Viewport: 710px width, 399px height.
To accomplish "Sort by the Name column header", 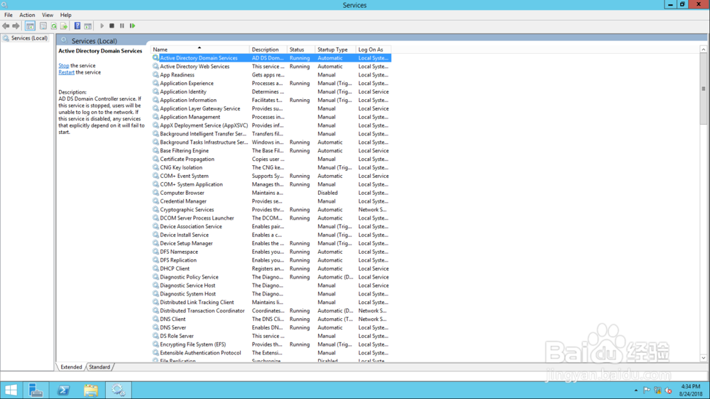I will click(200, 50).
